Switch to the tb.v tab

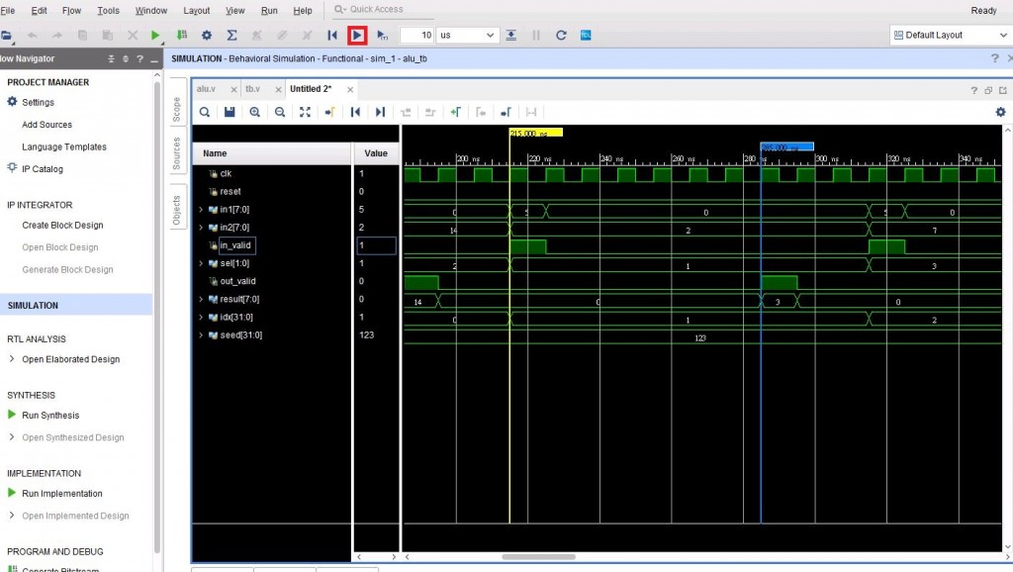252,89
